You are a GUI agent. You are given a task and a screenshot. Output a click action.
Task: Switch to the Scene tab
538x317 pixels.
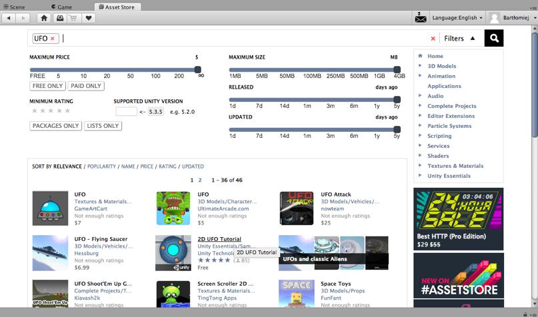tap(15, 7)
